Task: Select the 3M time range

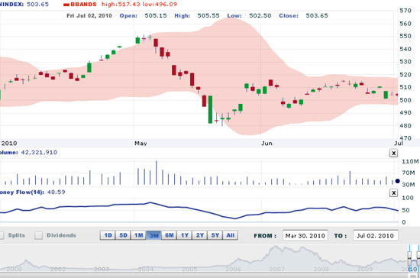Action: (154, 235)
